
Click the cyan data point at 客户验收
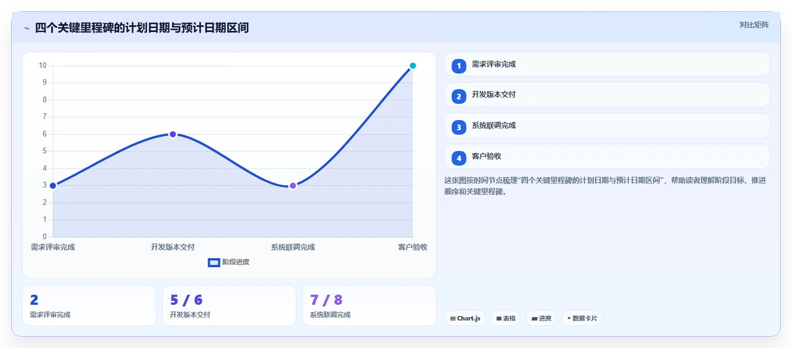click(412, 66)
